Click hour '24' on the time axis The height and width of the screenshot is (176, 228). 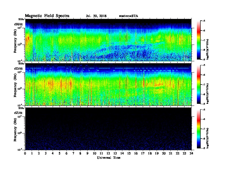coord(191,153)
